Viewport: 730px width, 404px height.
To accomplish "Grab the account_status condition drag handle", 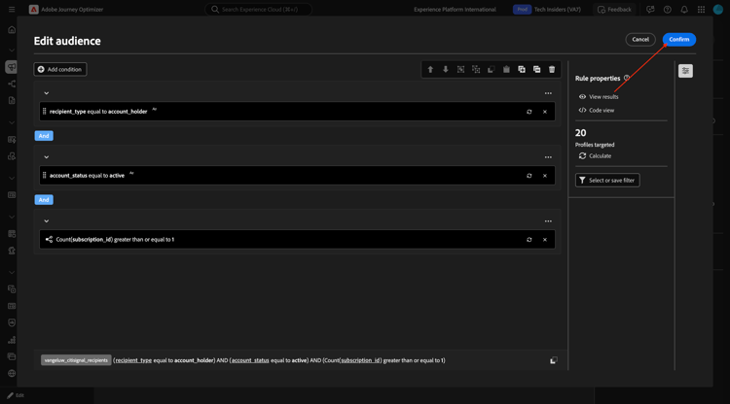I will pyautogui.click(x=44, y=176).
